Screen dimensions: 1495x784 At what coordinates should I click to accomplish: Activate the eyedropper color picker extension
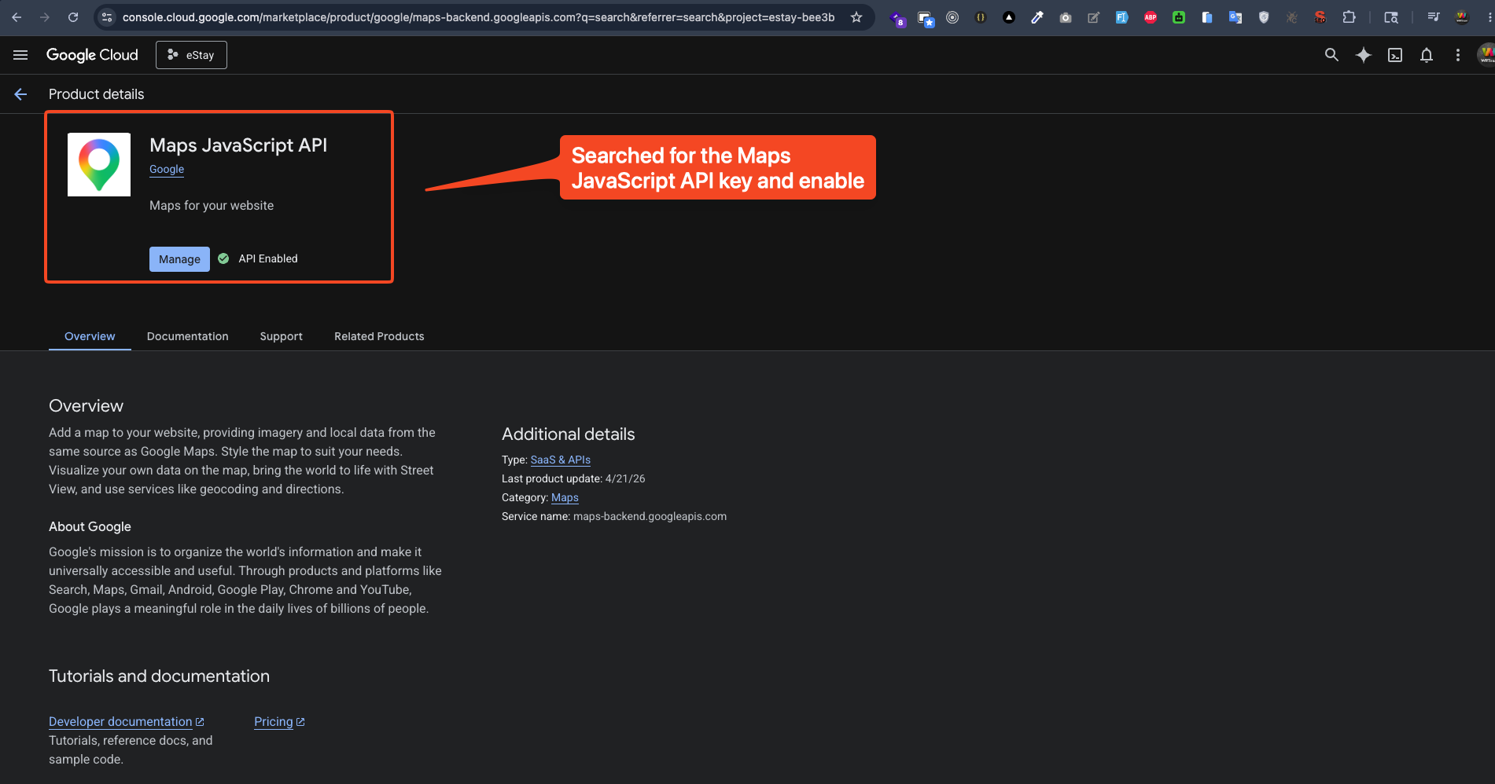(x=1037, y=17)
